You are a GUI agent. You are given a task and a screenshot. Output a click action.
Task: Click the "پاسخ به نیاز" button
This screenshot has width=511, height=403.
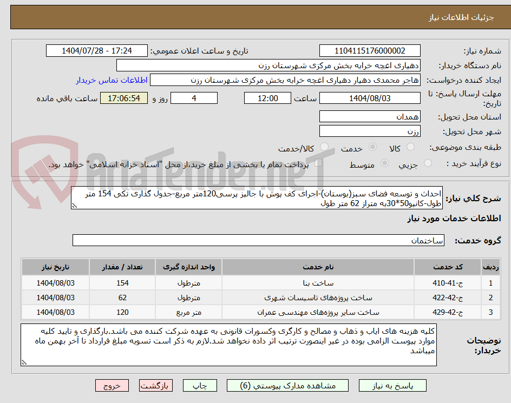[x=392, y=385]
